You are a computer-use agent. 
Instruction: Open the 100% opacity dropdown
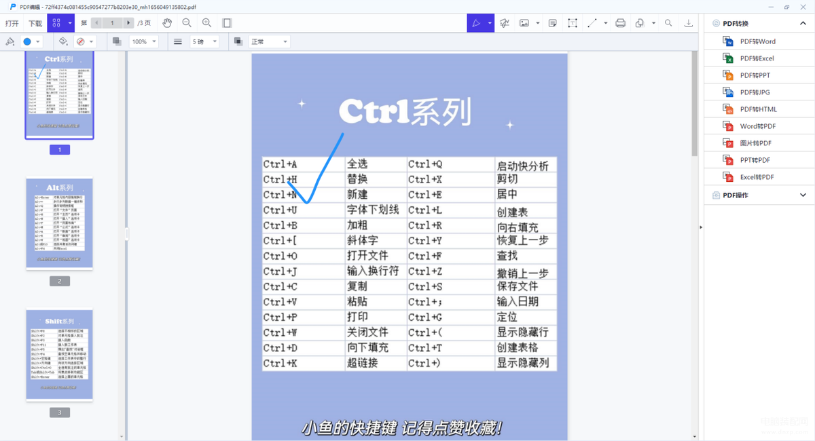[143, 41]
